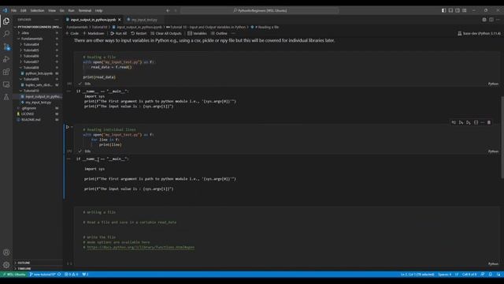Click Outline in notebook toolbar

click(219, 33)
